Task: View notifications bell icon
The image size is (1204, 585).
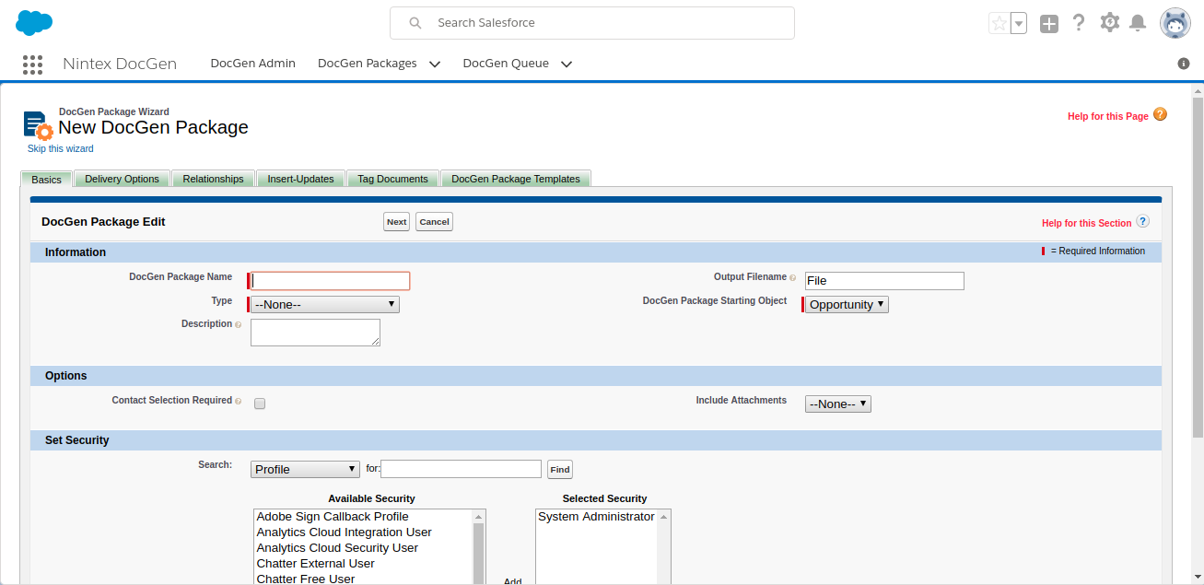Action: [x=1139, y=23]
